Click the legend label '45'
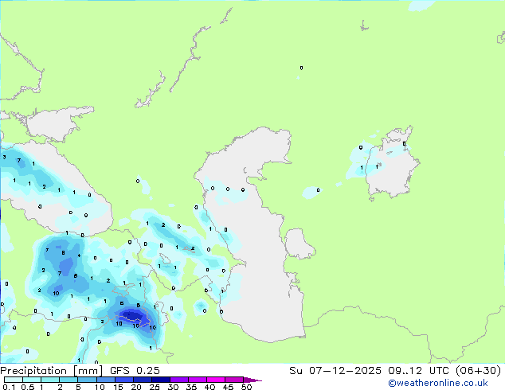Screen dimensions: 505x390 click(x=228, y=387)
